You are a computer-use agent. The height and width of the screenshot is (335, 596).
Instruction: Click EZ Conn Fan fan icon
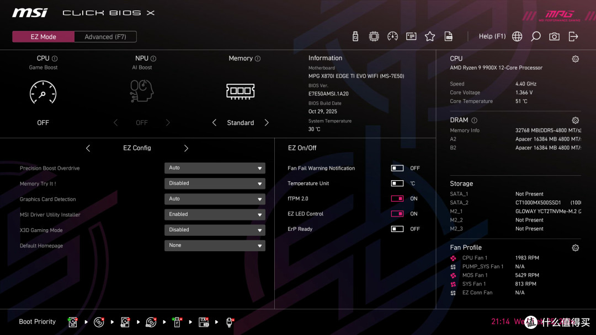[453, 293]
